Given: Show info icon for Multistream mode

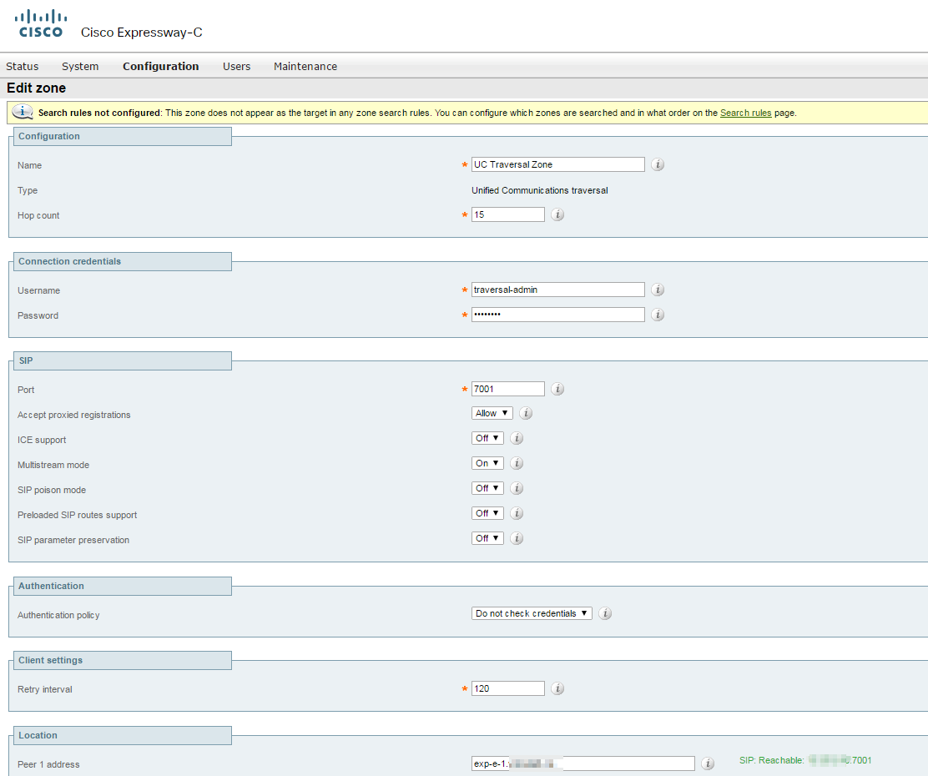Looking at the screenshot, I should tap(517, 463).
